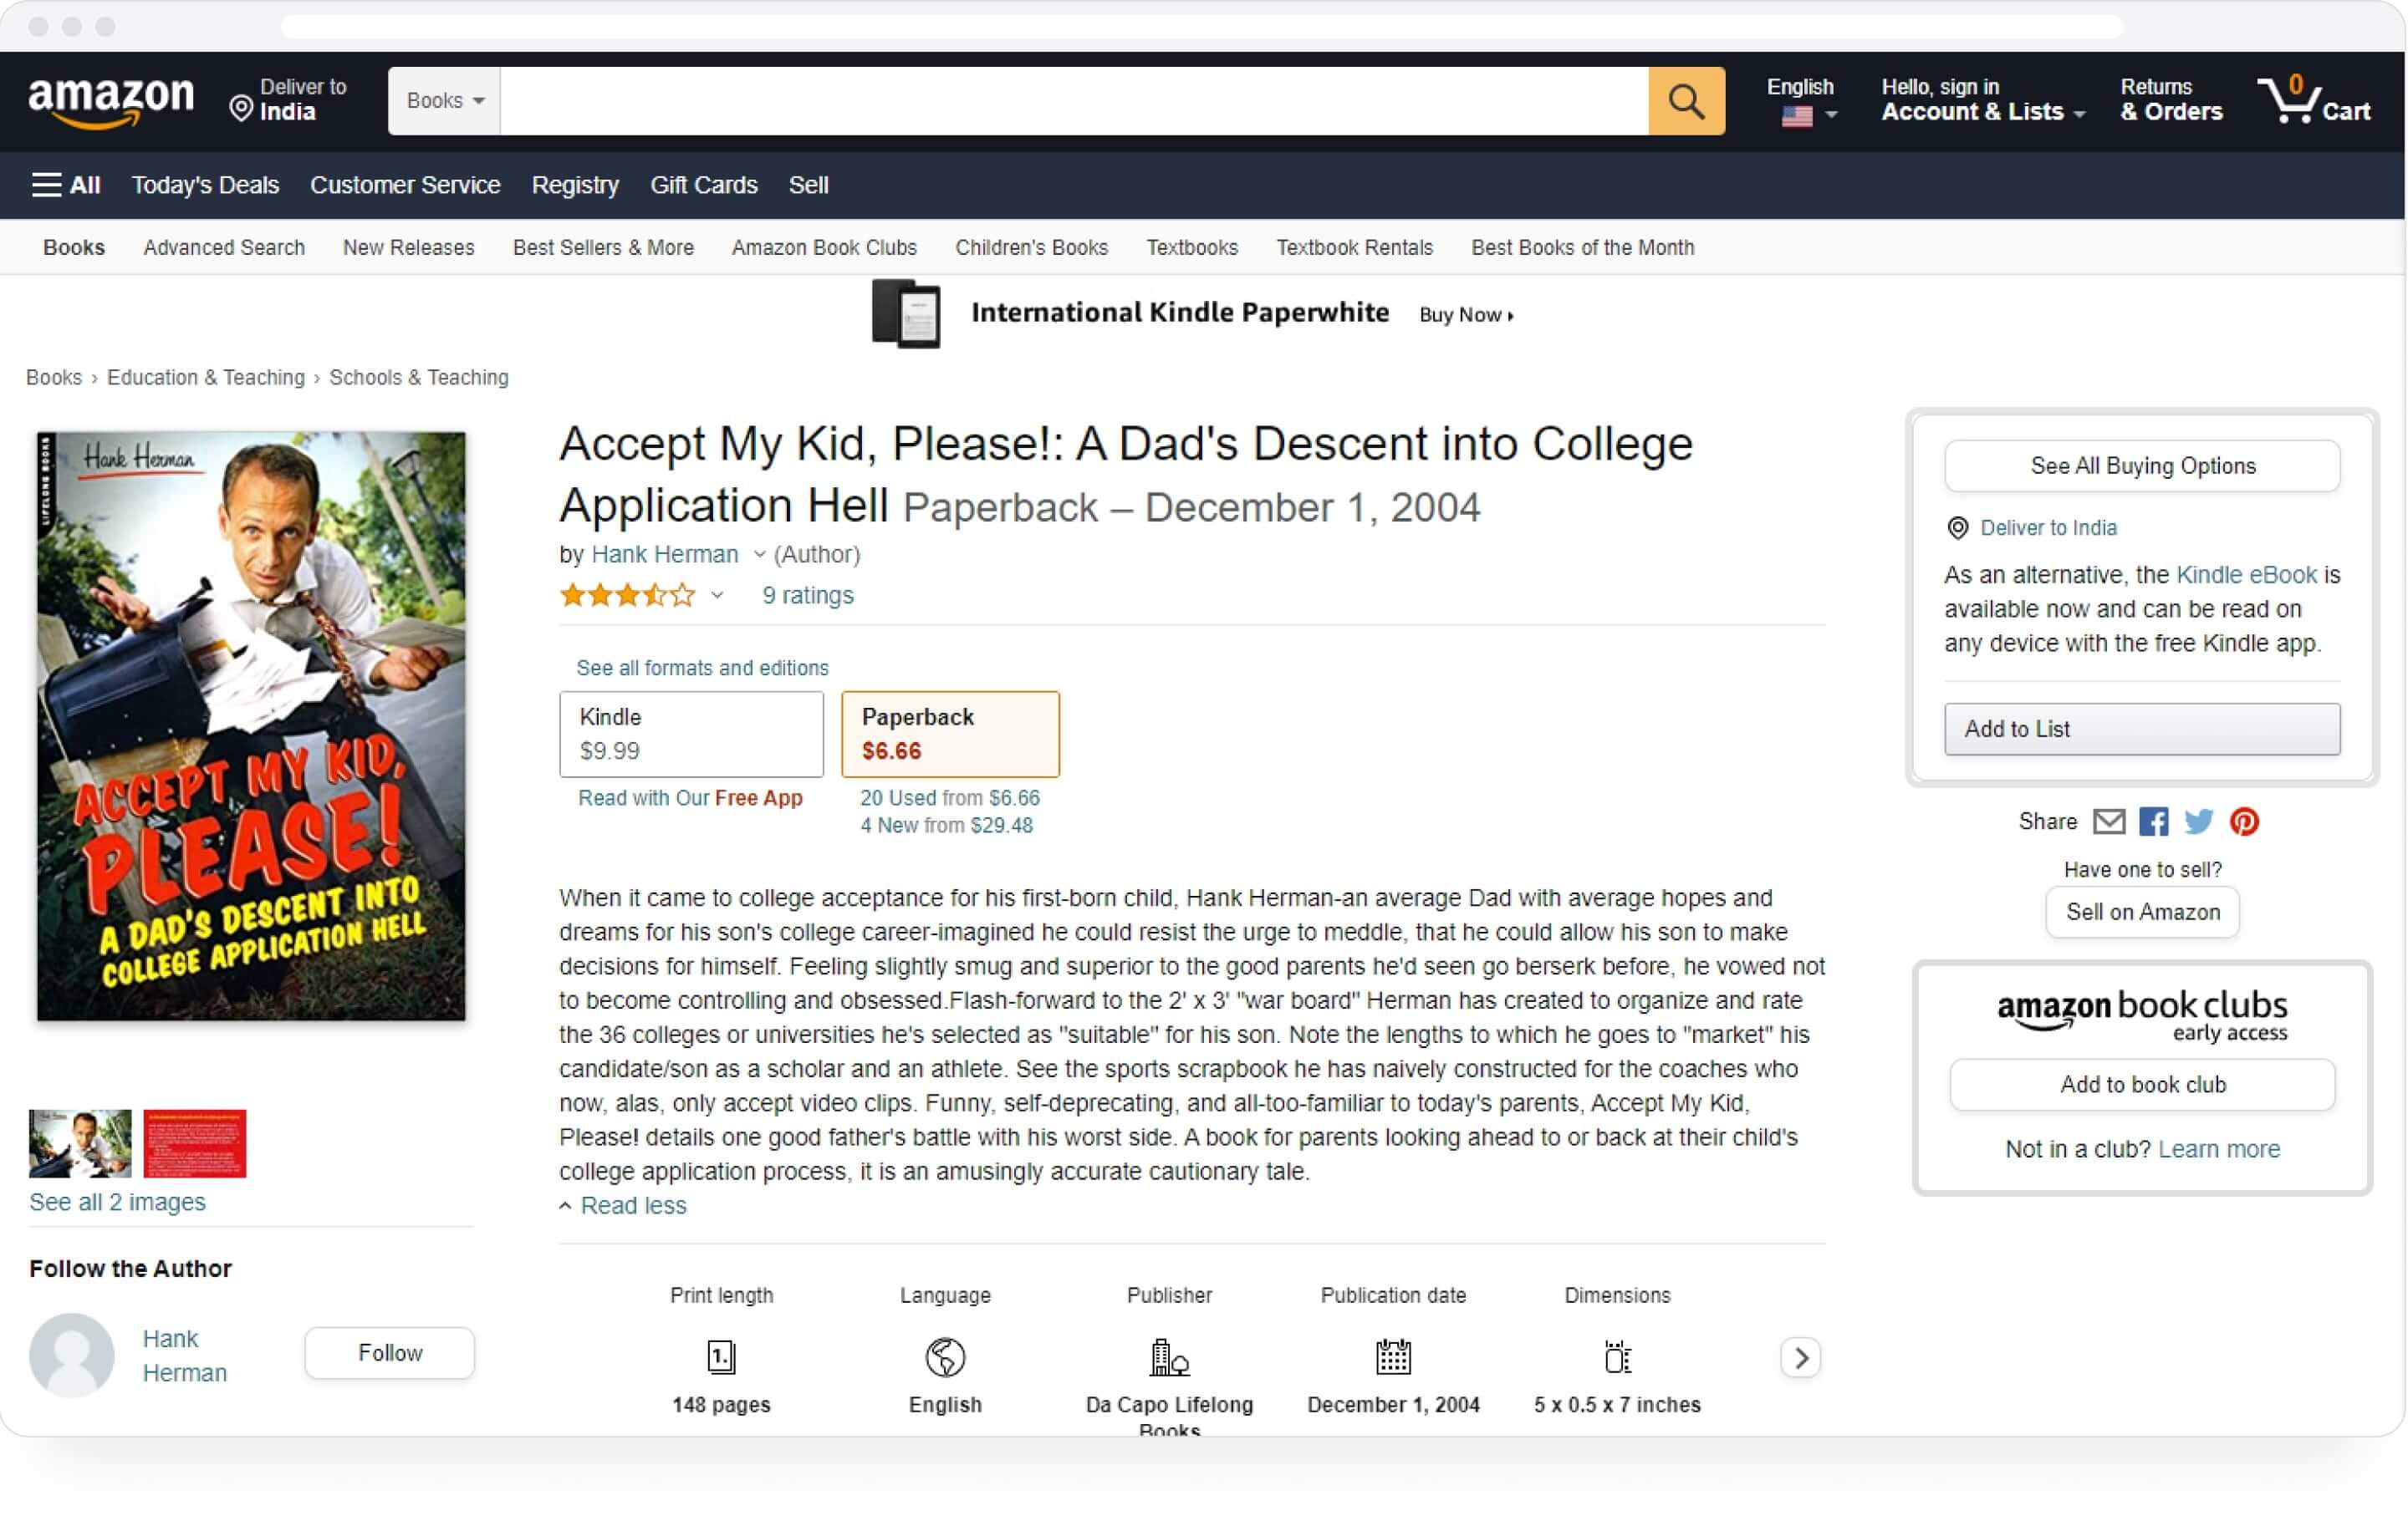Open the Add to List dropdown
Viewport: 2408px width, 1521px height.
(x=2142, y=729)
